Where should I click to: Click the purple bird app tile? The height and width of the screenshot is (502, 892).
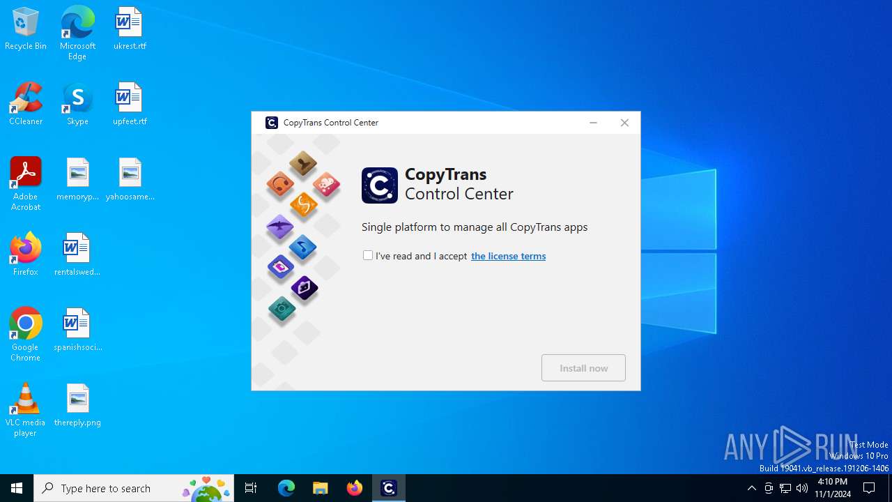280,227
